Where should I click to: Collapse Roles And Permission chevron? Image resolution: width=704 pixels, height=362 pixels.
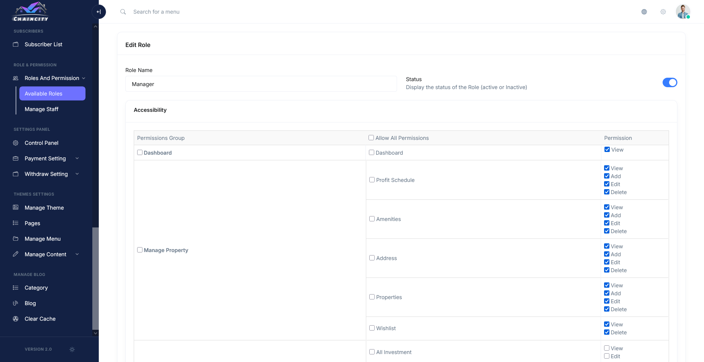coord(84,78)
